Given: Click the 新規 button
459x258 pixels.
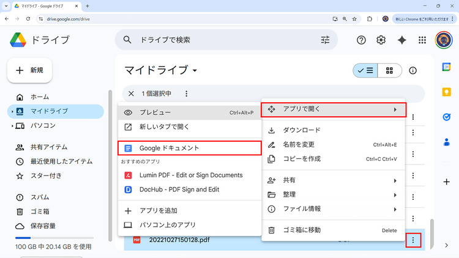Looking at the screenshot, I should coord(29,70).
